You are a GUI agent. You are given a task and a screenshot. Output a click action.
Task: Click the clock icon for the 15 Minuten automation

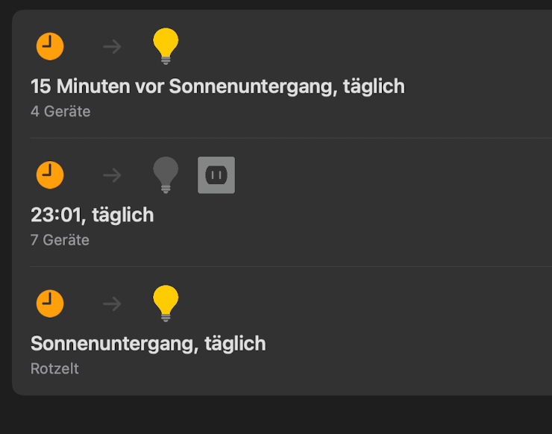(x=50, y=47)
